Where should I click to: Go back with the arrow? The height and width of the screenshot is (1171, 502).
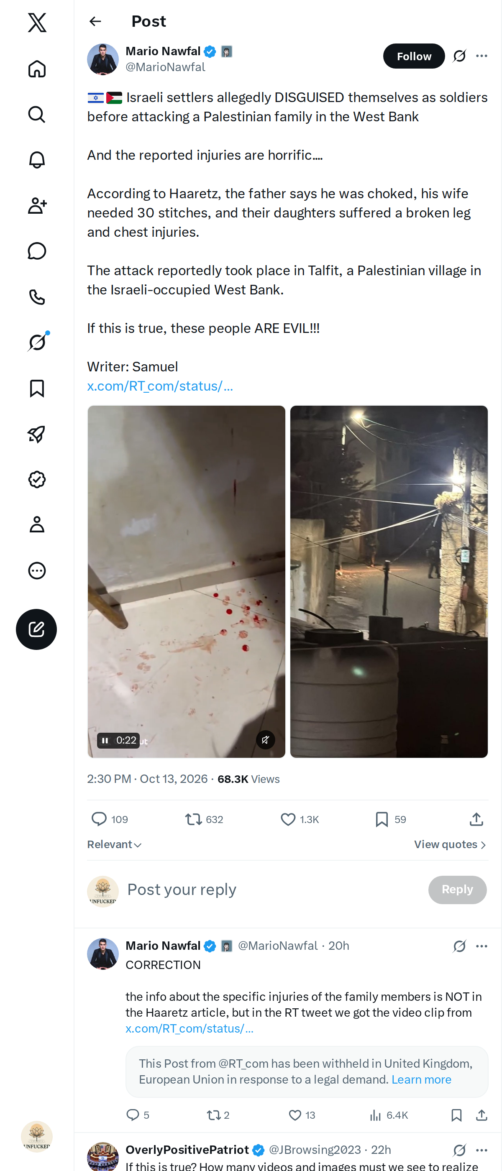[95, 21]
